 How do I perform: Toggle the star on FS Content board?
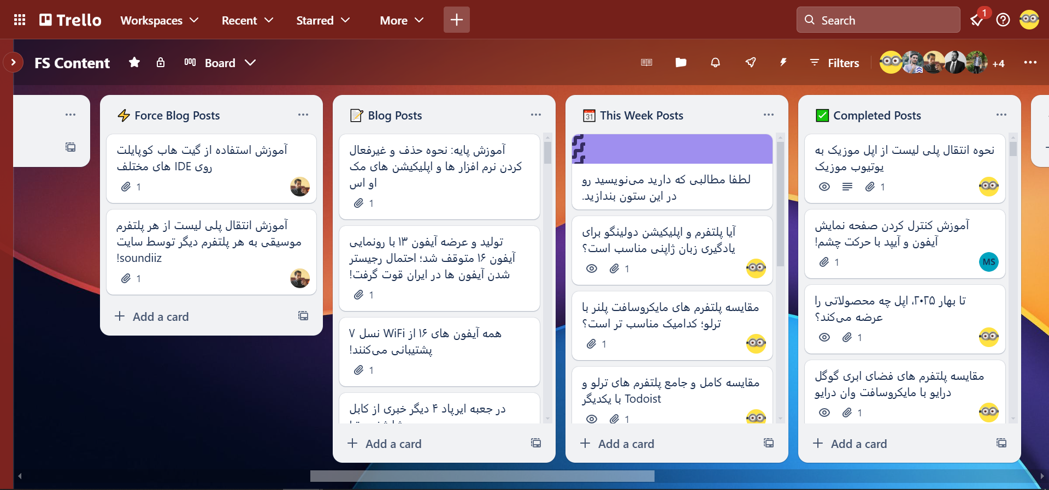coord(134,62)
